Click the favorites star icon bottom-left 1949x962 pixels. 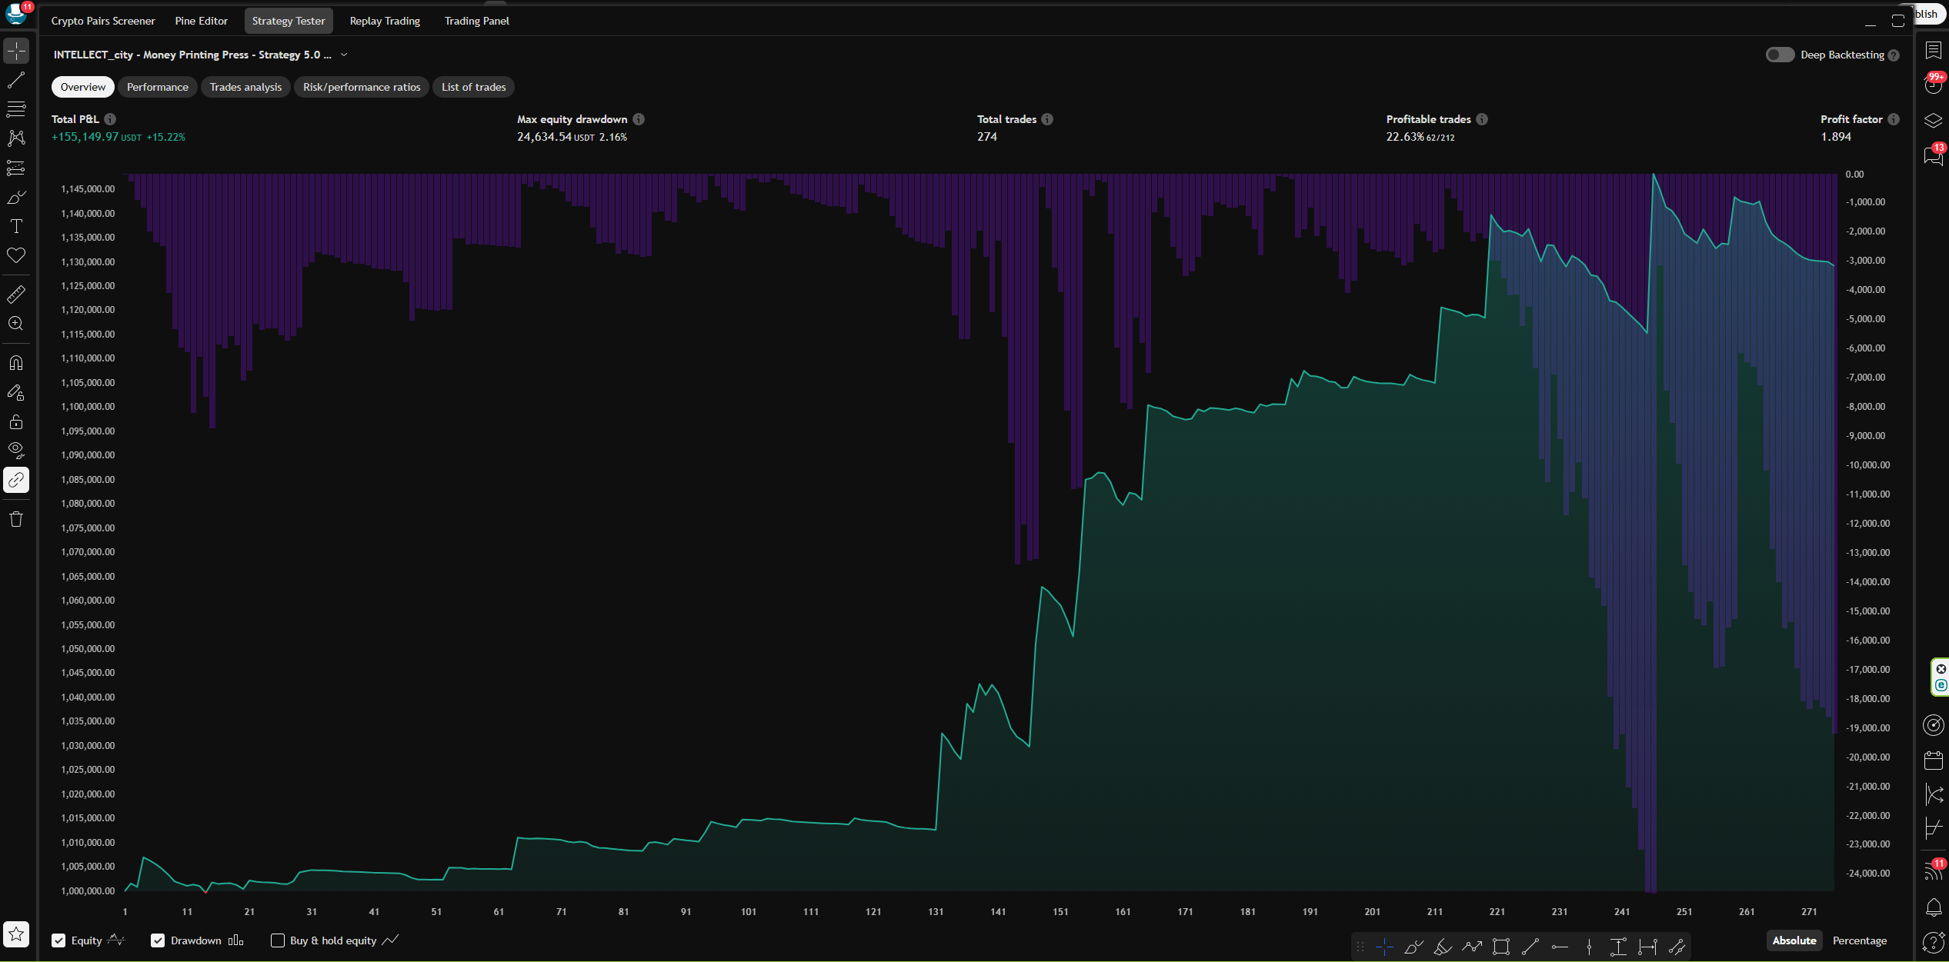(16, 934)
